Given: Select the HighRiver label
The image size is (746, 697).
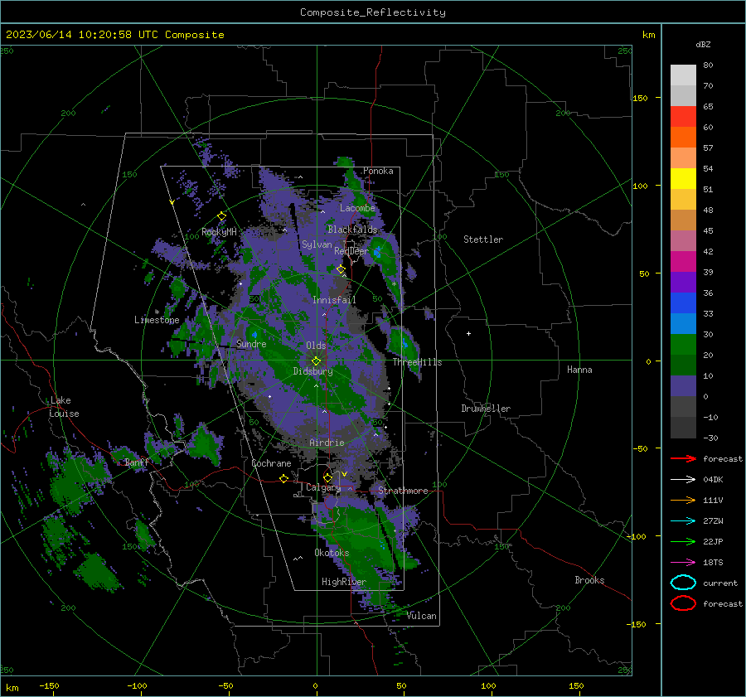Looking at the screenshot, I should (344, 582).
